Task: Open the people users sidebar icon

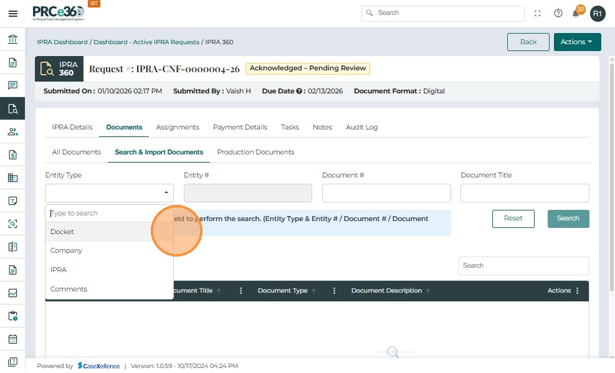Action: [12, 131]
